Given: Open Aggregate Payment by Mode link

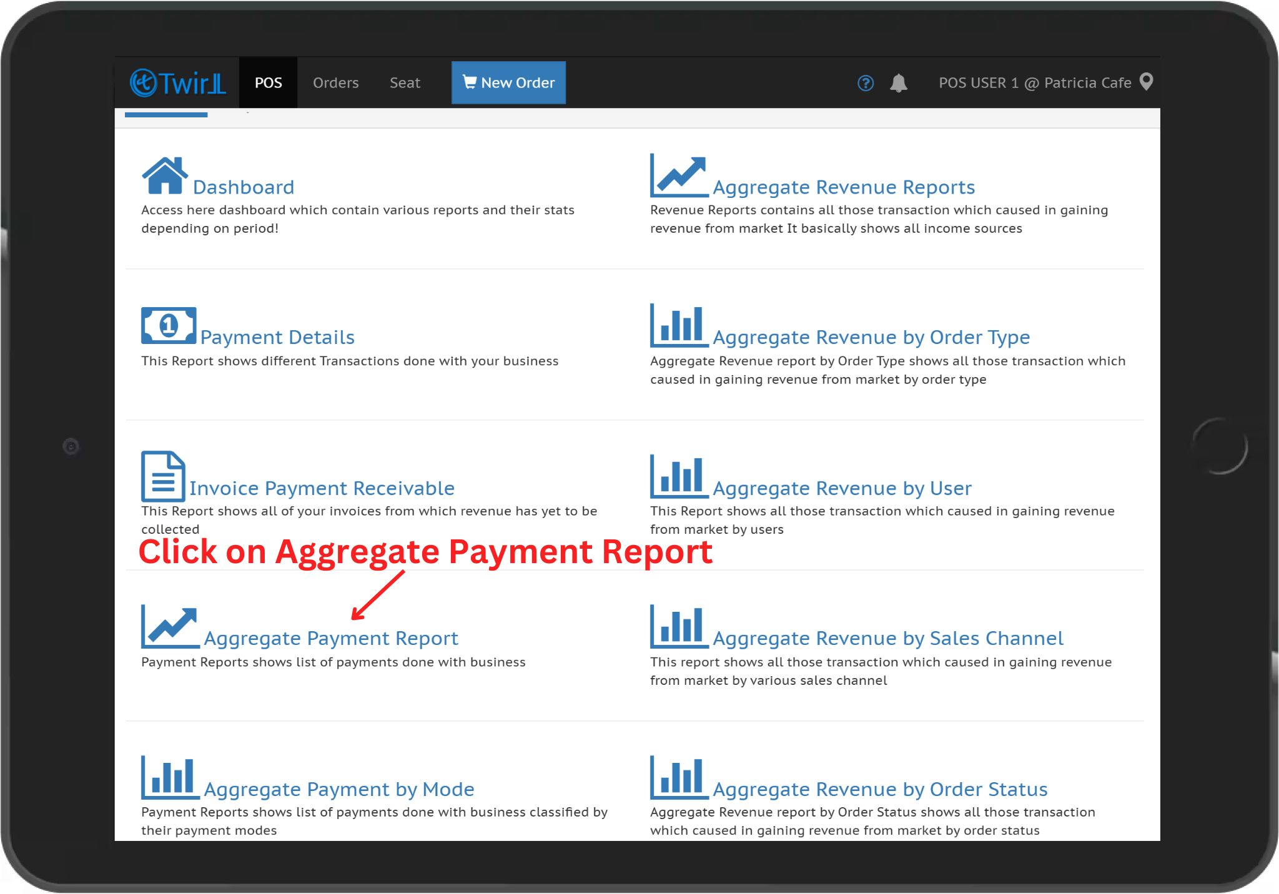Looking at the screenshot, I should (339, 789).
